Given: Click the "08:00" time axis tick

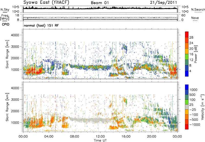Looking at the screenshot, I should tap(75, 137).
